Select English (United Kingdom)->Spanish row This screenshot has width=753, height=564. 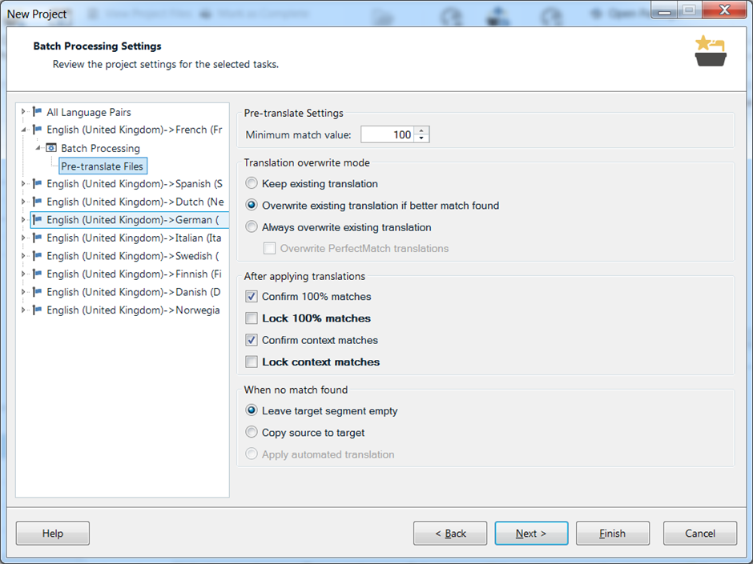tap(135, 184)
